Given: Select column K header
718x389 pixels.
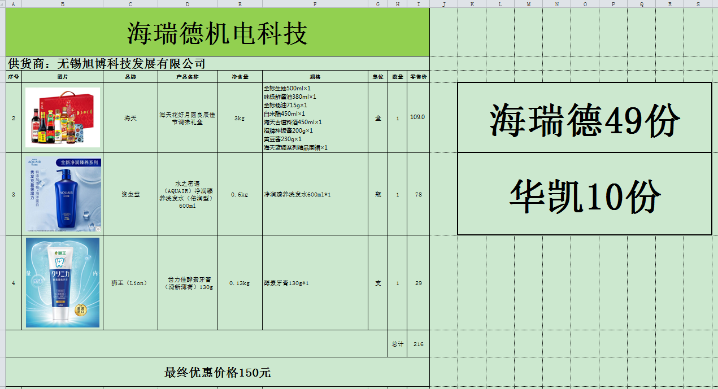Looking at the screenshot, I should tap(472, 4).
